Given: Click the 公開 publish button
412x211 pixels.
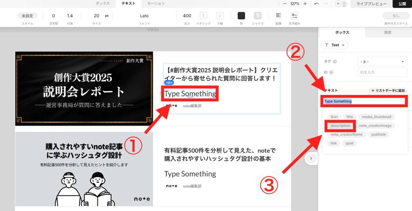Looking at the screenshot, I should [x=402, y=4].
